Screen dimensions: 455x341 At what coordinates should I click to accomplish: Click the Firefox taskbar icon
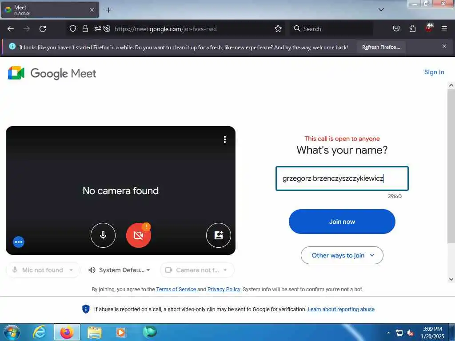click(x=67, y=332)
